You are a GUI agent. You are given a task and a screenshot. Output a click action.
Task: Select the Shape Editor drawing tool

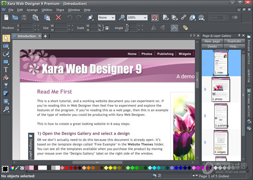coord(6,54)
